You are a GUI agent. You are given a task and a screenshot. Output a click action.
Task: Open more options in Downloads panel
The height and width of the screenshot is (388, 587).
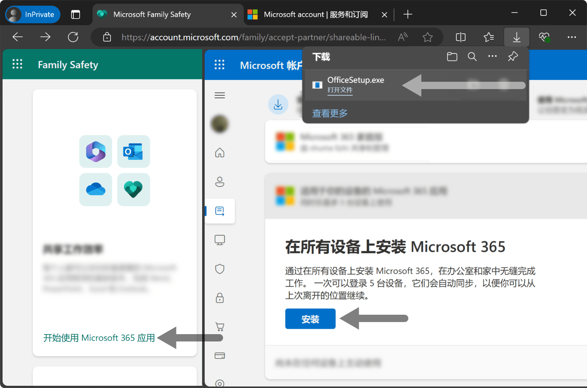492,57
